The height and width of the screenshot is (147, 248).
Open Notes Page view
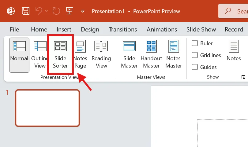(x=80, y=55)
